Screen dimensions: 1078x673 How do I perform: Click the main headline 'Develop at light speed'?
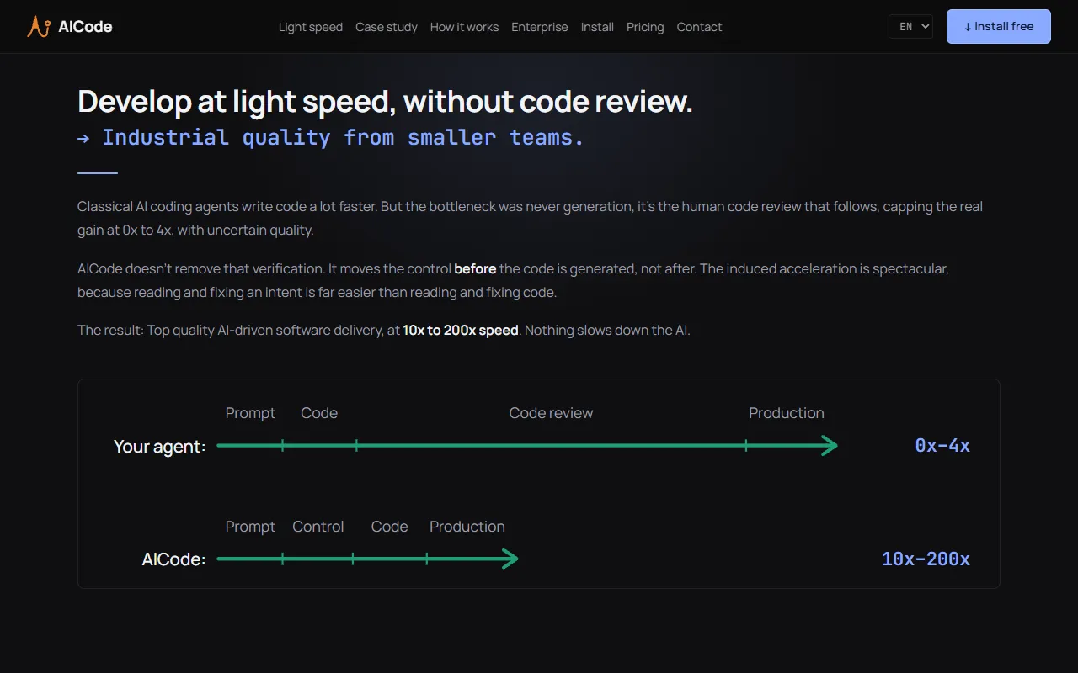(x=385, y=102)
